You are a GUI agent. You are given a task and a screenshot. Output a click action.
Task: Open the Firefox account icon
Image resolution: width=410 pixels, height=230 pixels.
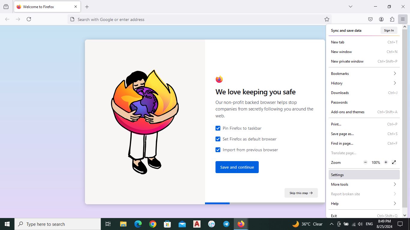pos(381,19)
